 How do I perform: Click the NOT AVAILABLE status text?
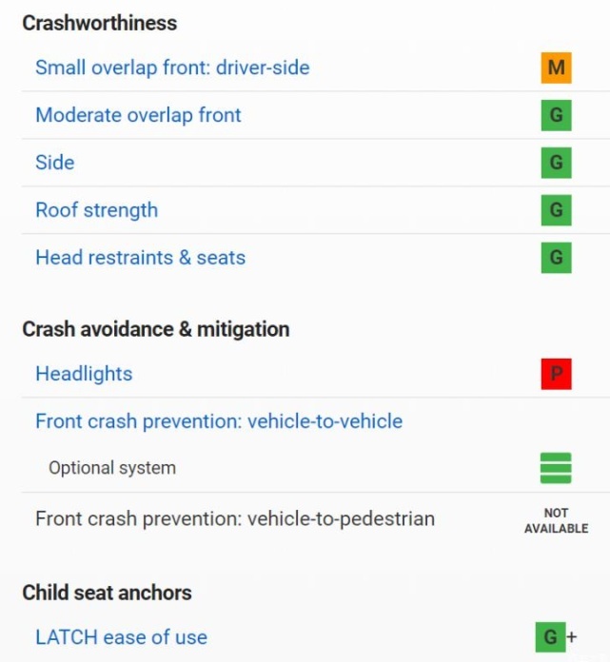click(556, 520)
